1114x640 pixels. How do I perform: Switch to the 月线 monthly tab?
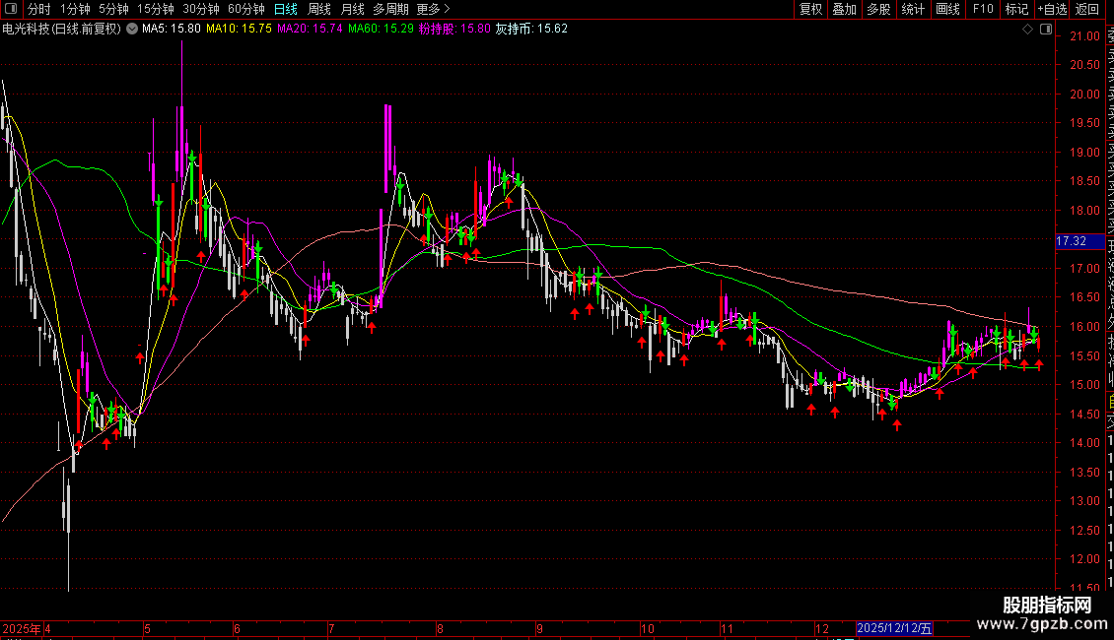(352, 9)
